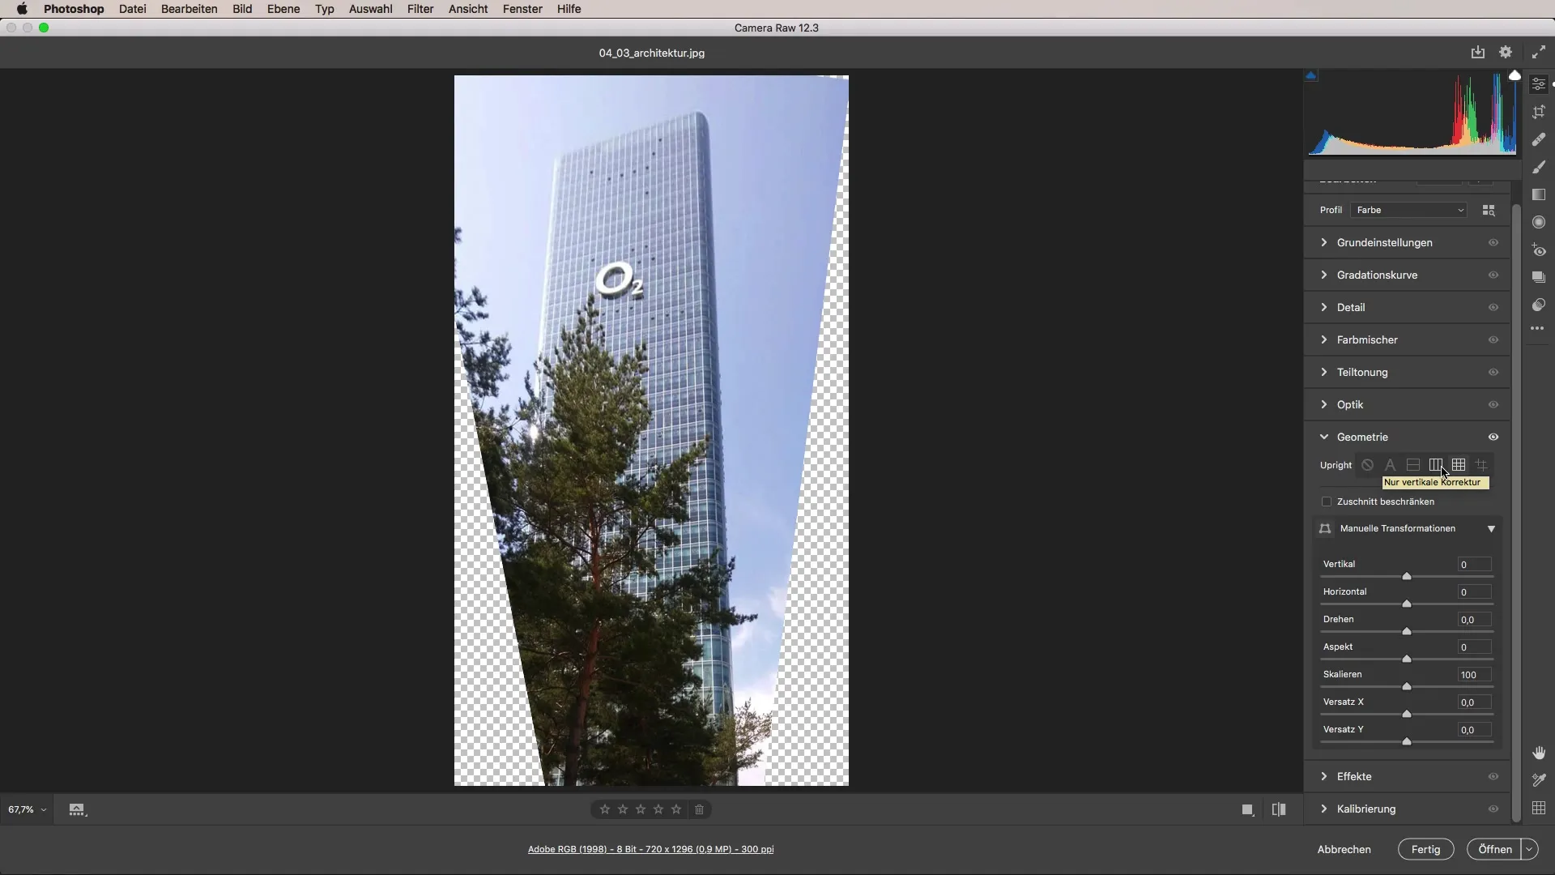The image size is (1555, 875).
Task: Open the Filter menu
Action: [420, 9]
